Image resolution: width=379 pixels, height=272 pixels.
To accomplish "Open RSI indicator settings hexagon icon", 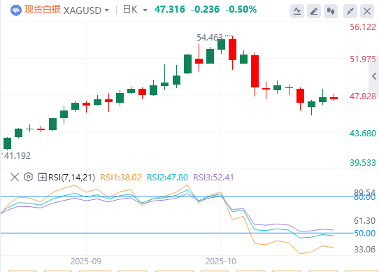I will click(x=29, y=177).
